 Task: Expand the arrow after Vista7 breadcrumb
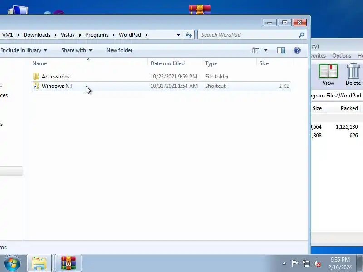[80, 35]
